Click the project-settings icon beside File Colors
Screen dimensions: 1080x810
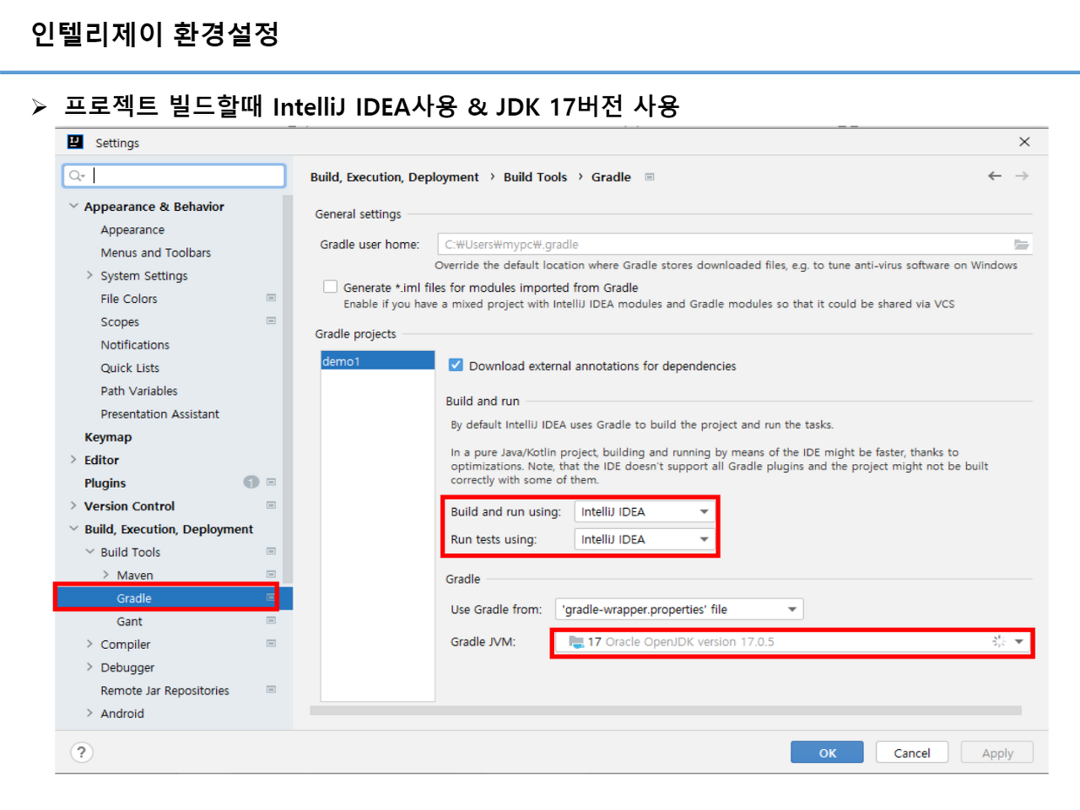tap(271, 298)
